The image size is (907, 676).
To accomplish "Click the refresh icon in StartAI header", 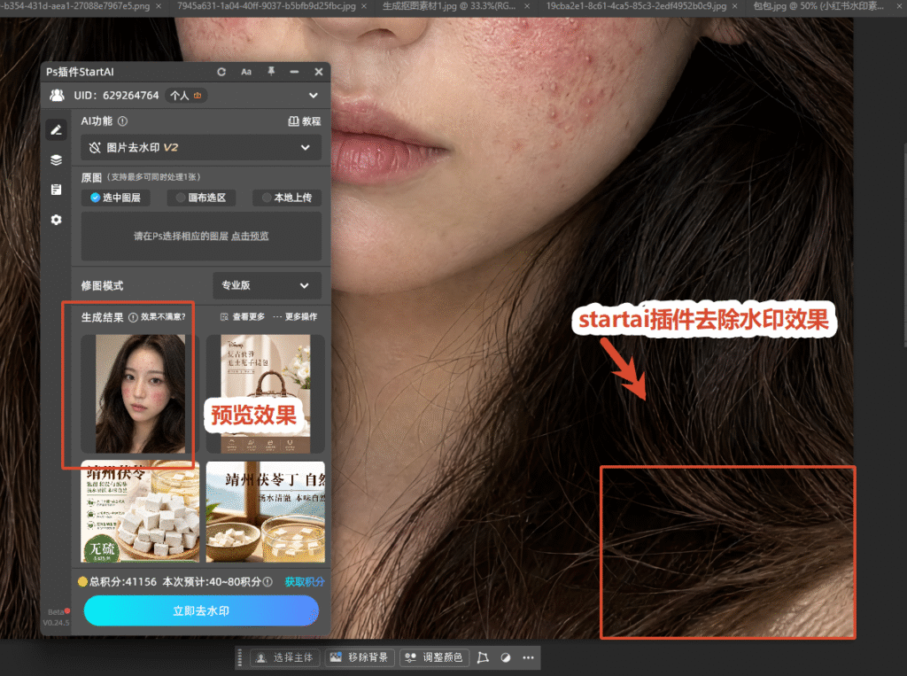I will [221, 72].
